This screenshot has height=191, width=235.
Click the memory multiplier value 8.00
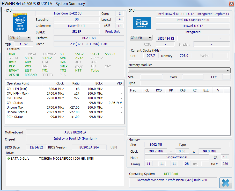[x=182, y=151]
